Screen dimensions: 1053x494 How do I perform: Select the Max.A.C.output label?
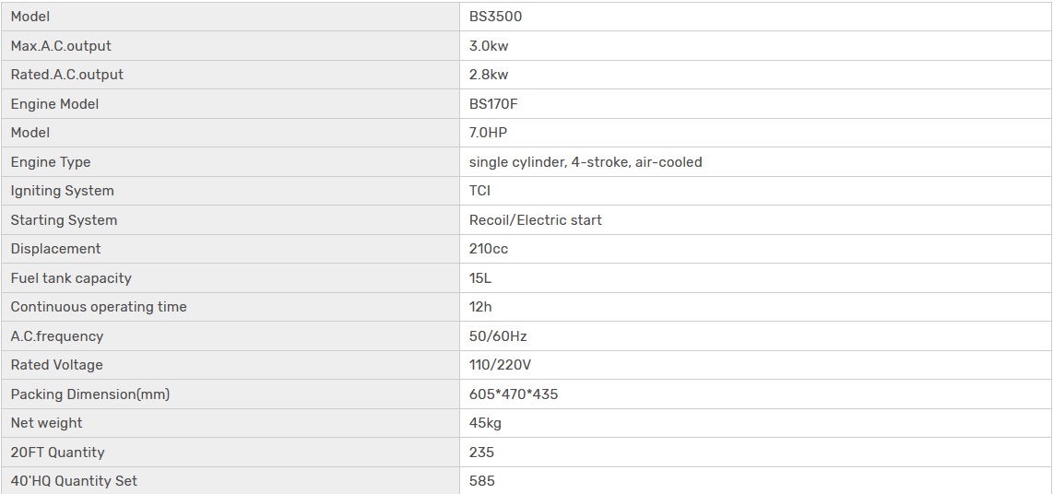(61, 45)
